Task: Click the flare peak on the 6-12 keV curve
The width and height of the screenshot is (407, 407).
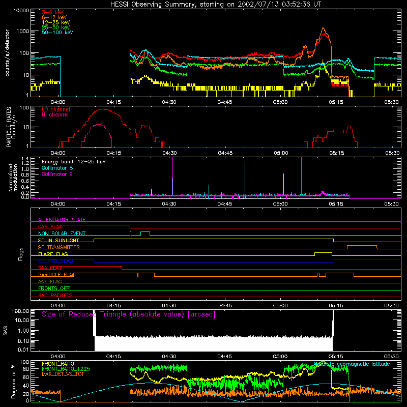Action: click(x=323, y=28)
